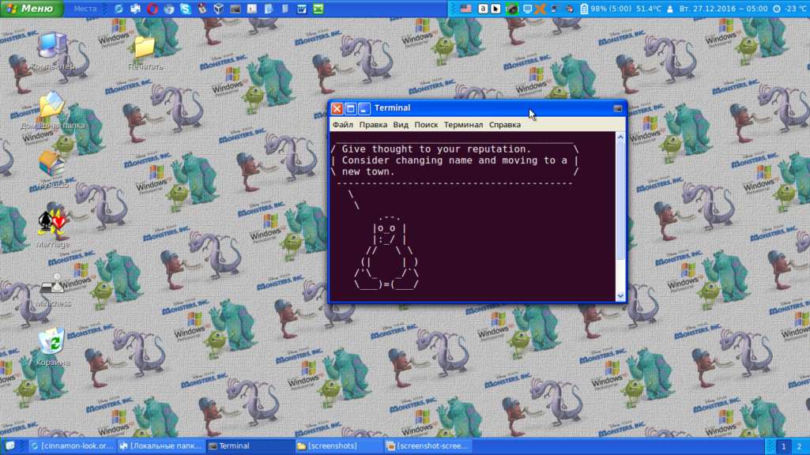The image size is (810, 455).
Task: Switch to workspace 1
Action: pyautogui.click(x=783, y=446)
